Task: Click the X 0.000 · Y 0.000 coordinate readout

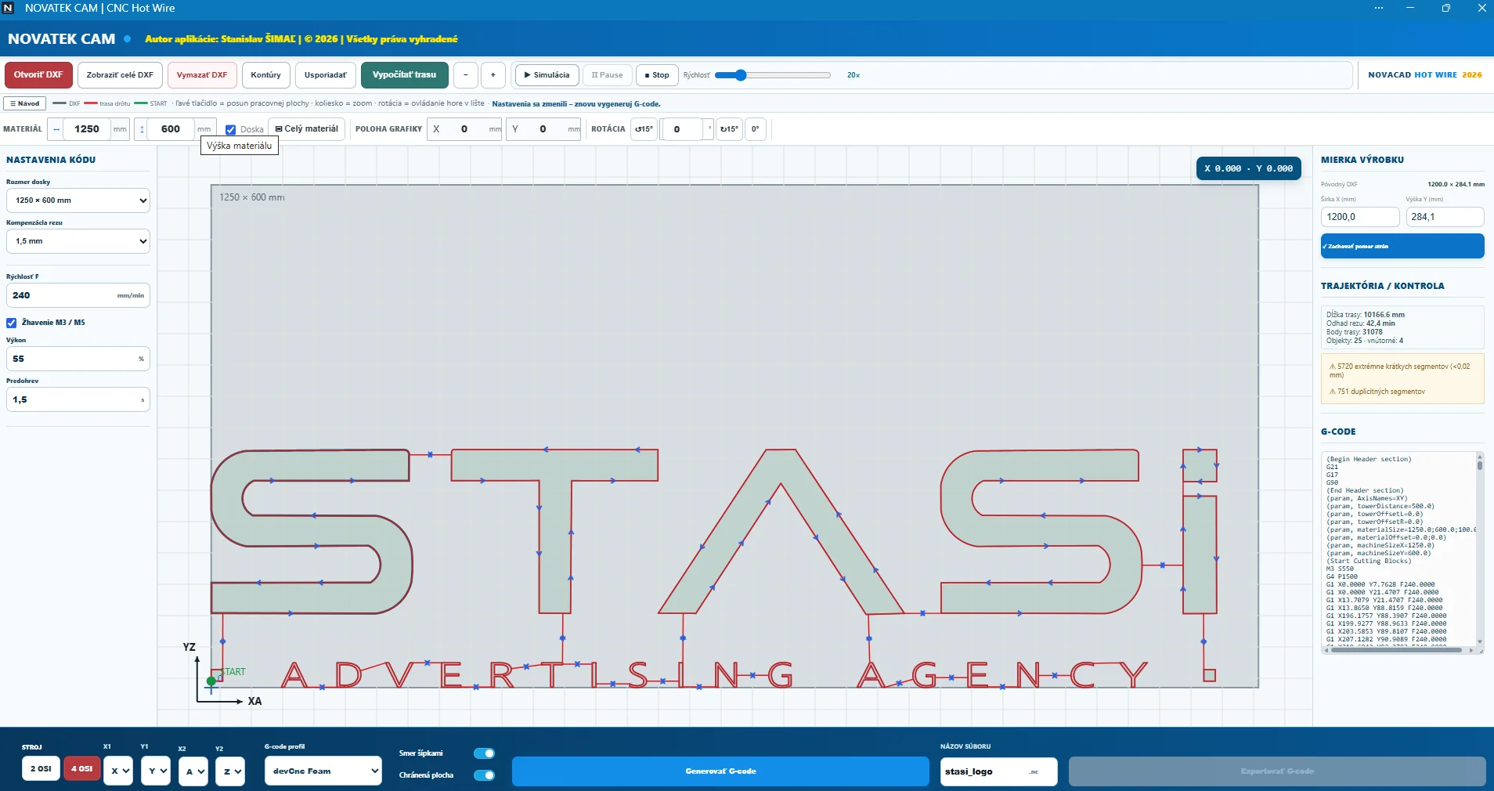Action: pyautogui.click(x=1249, y=168)
